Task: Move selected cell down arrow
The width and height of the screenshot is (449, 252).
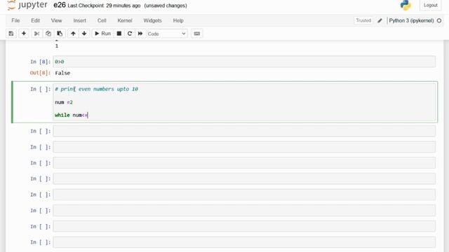Action: pos(84,34)
